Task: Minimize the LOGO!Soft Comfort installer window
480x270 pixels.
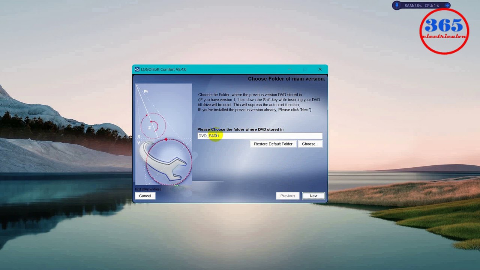Action: [289, 69]
